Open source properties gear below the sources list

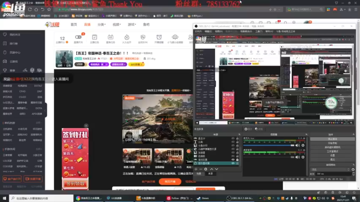(x=206, y=169)
